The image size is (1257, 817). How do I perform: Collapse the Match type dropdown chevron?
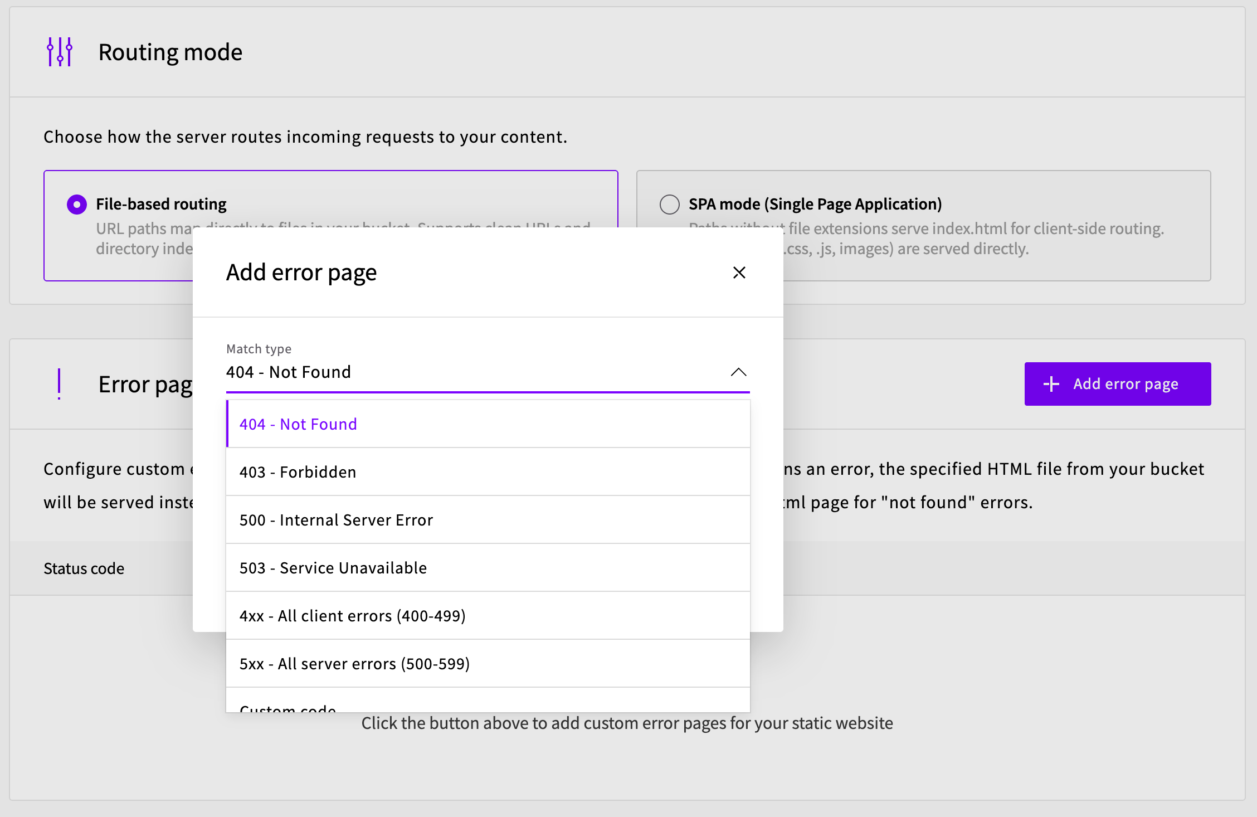[x=738, y=372]
